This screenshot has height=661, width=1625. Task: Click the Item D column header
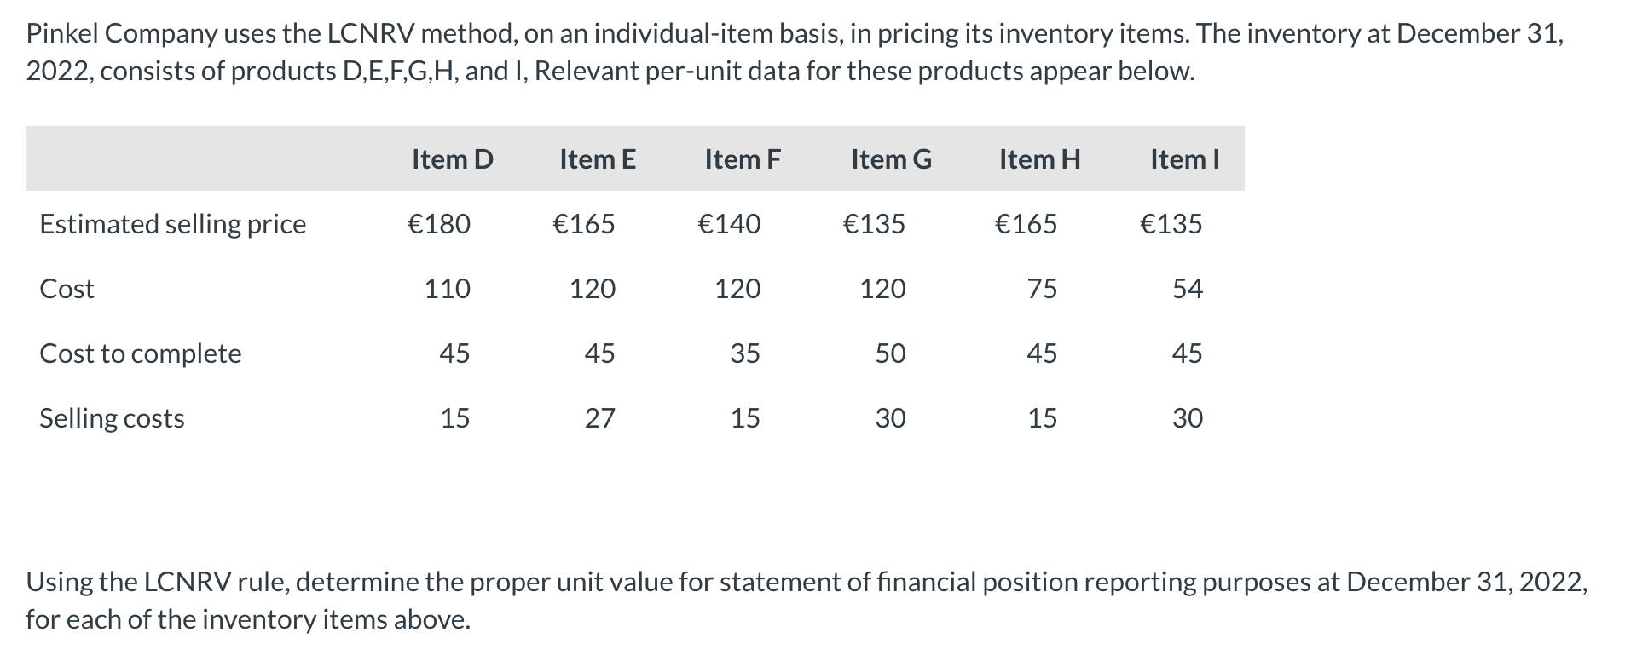pyautogui.click(x=452, y=159)
